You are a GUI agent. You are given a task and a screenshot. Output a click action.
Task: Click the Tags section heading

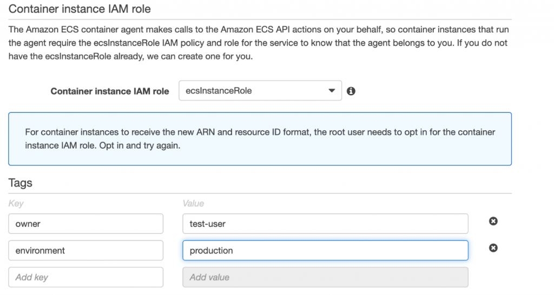tap(20, 183)
